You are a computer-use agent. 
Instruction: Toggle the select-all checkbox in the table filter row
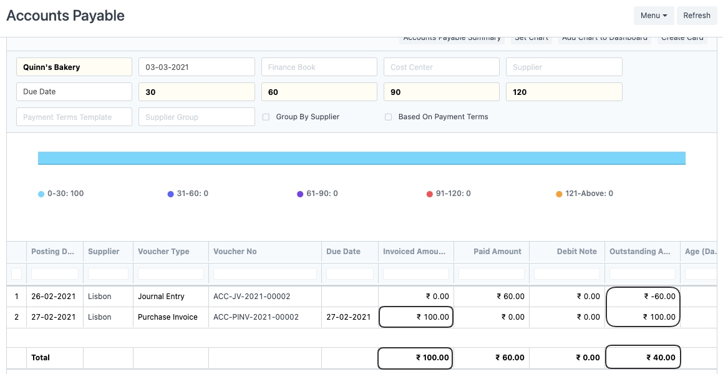(17, 273)
